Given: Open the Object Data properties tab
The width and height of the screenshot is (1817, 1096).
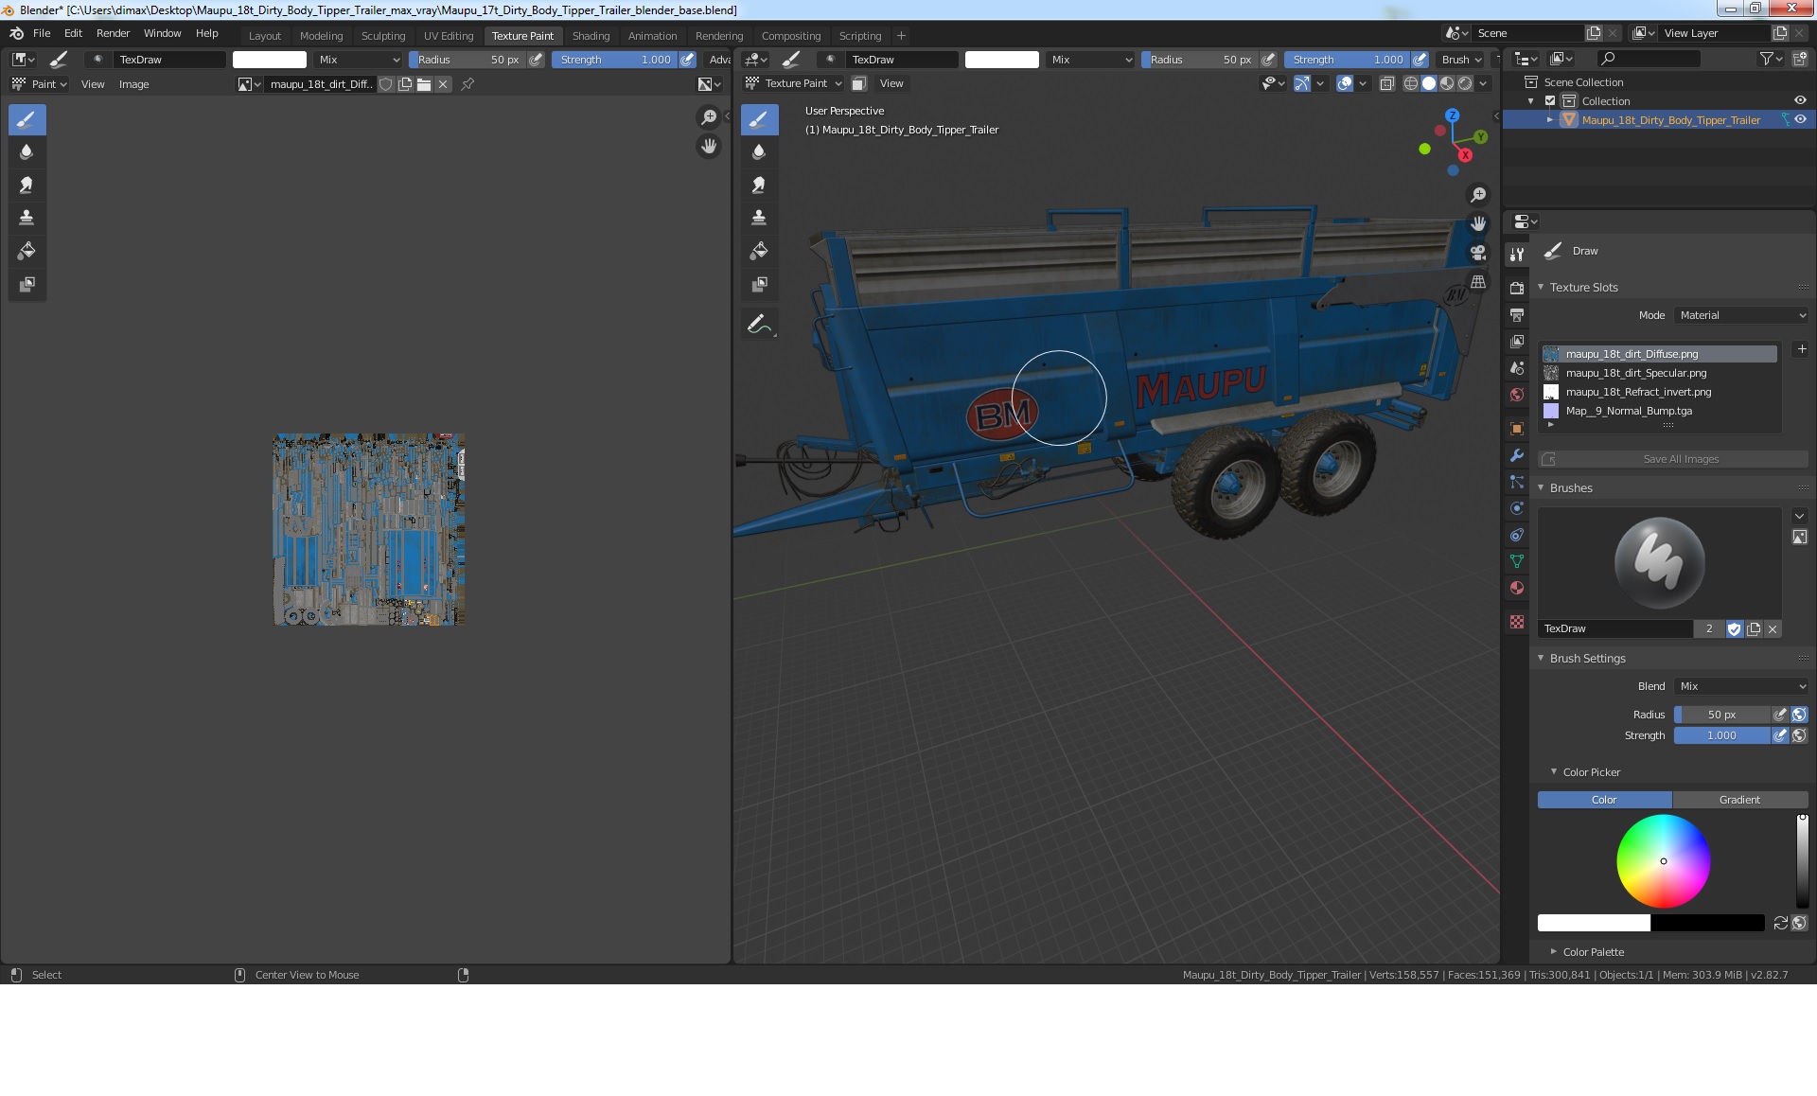Looking at the screenshot, I should click(x=1517, y=561).
